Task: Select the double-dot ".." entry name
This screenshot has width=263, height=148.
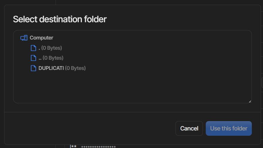Action: [x=40, y=58]
